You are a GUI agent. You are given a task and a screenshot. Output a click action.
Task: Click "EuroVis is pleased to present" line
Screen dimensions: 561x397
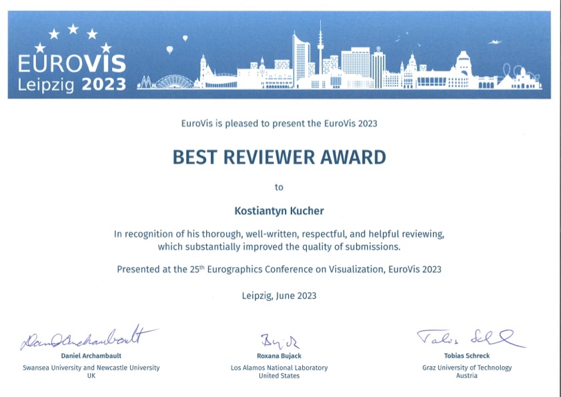(279, 123)
